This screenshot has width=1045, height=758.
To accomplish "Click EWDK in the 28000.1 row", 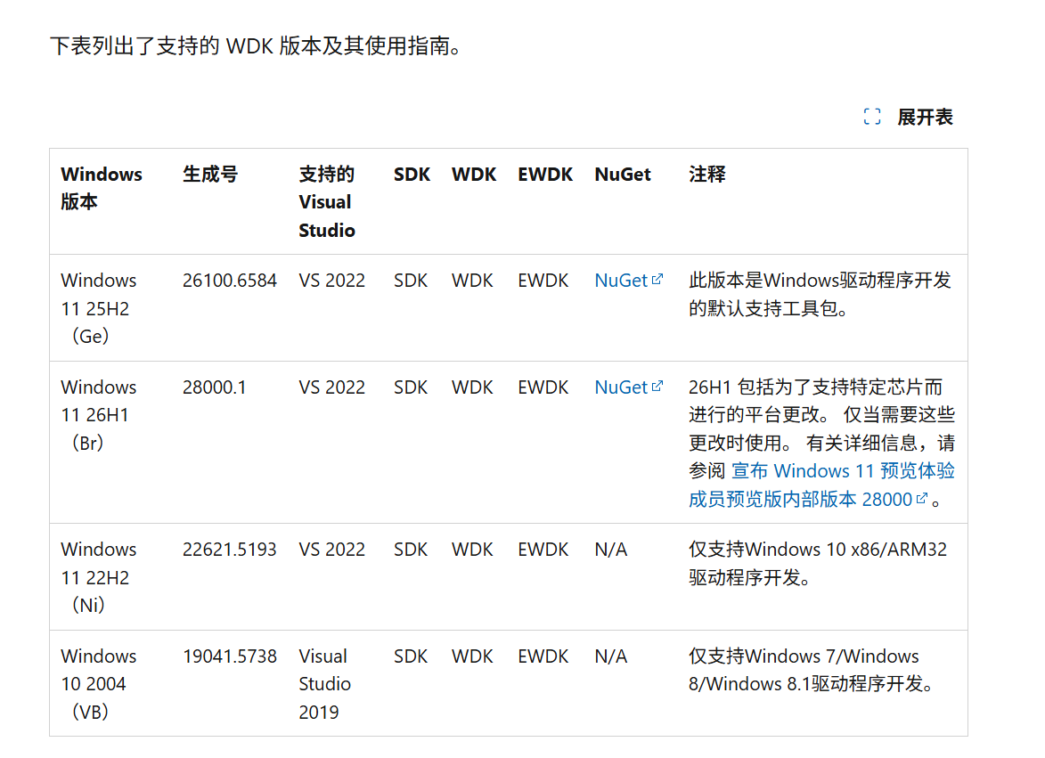I will coord(543,387).
